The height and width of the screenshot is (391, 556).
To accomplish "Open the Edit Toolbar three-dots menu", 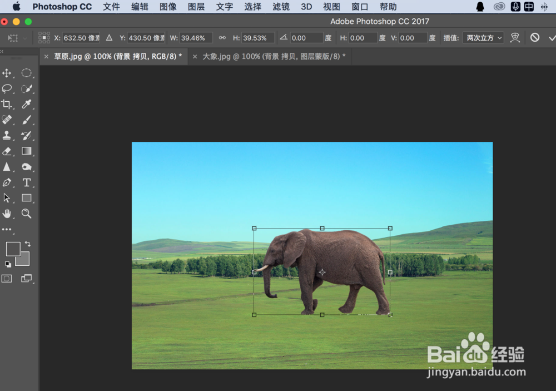I will [7, 230].
